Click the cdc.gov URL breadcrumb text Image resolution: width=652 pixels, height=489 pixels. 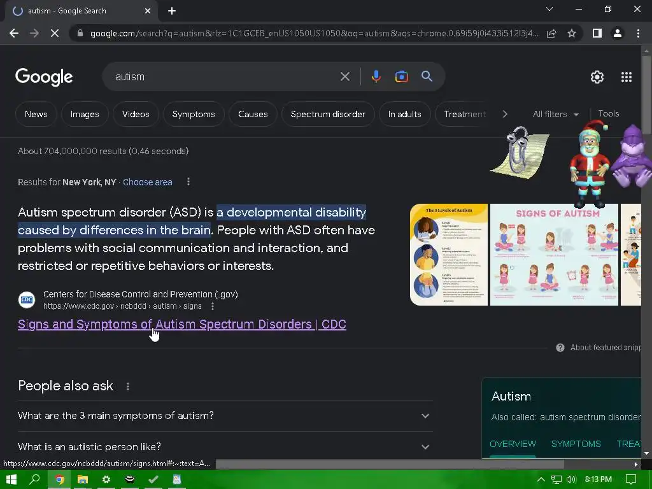tap(123, 306)
